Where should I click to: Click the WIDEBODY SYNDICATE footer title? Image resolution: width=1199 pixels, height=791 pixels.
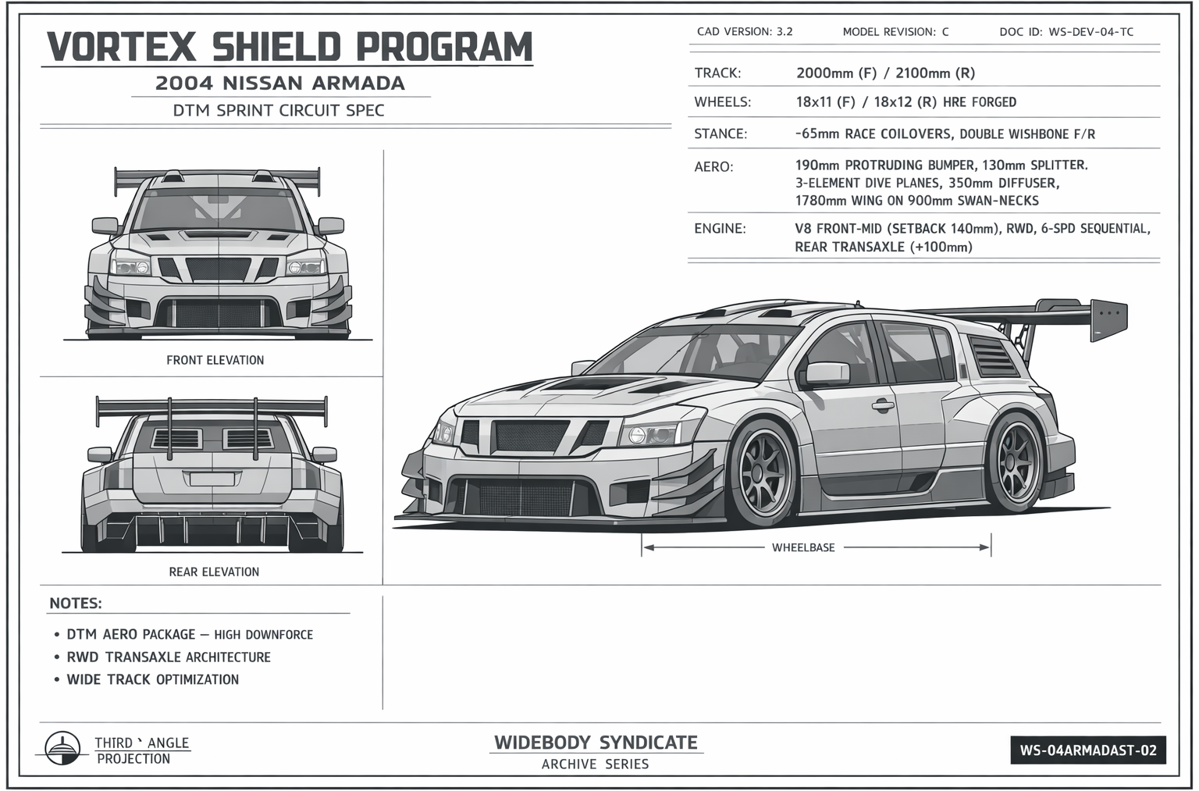596,743
